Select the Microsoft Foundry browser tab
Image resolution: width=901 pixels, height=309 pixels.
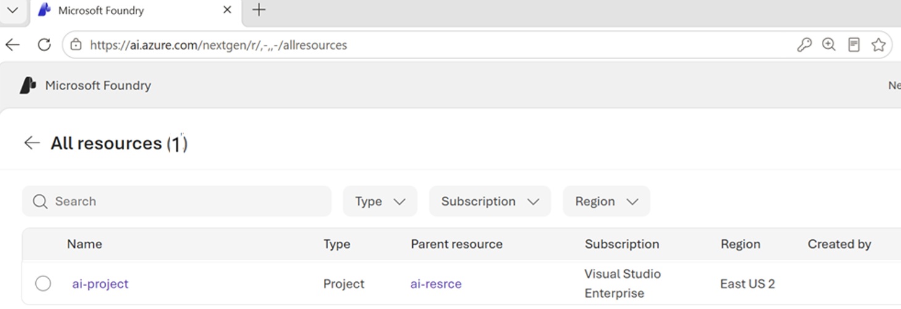coord(136,10)
